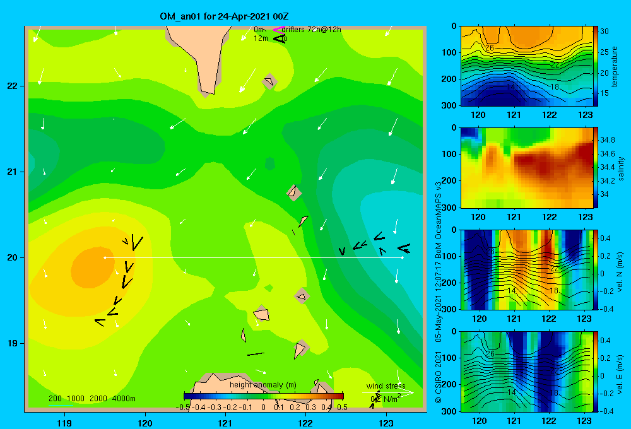Click the magenta drifter arrow in the legend
The width and height of the screenshot is (631, 429).
pyautogui.click(x=279, y=30)
